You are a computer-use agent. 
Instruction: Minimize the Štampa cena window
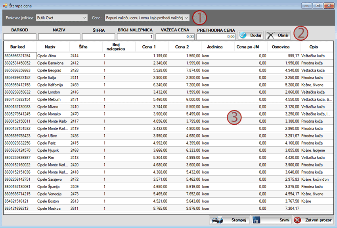(x=307, y=6)
